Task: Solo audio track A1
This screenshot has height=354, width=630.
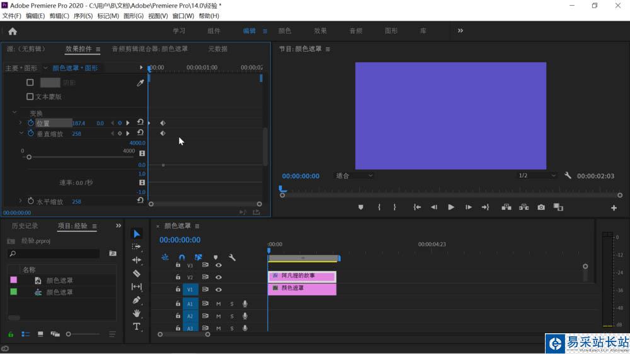Action: coord(232,304)
